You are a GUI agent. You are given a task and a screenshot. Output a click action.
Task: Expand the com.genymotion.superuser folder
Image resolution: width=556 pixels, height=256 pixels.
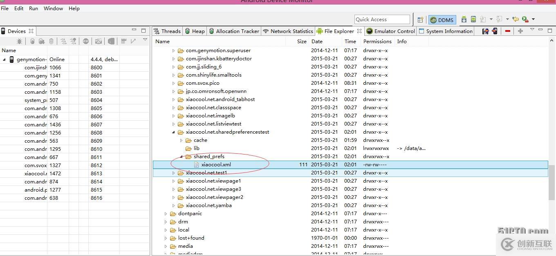173,51
